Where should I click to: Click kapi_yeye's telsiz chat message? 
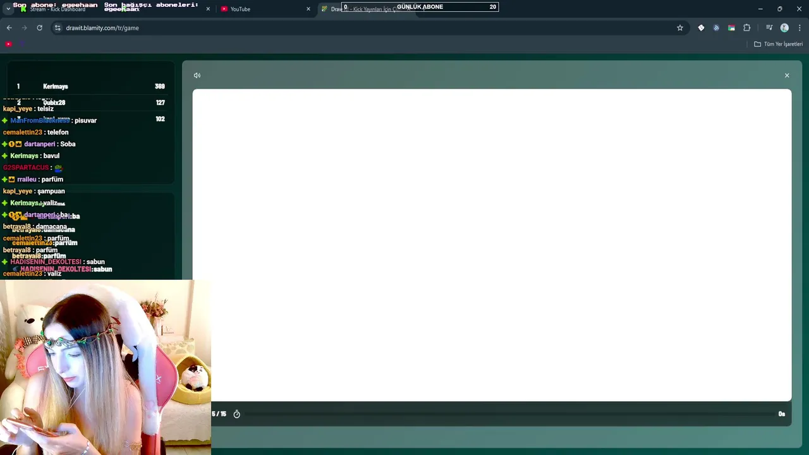28,109
